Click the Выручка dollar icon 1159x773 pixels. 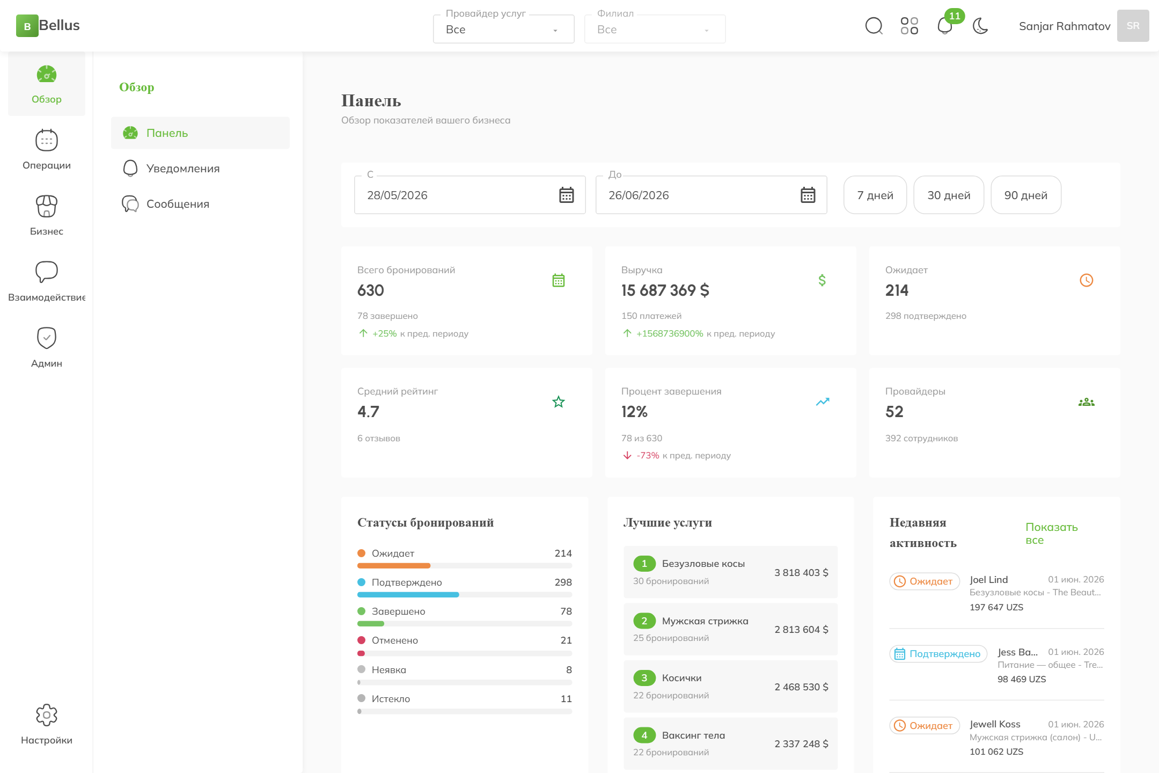point(822,280)
